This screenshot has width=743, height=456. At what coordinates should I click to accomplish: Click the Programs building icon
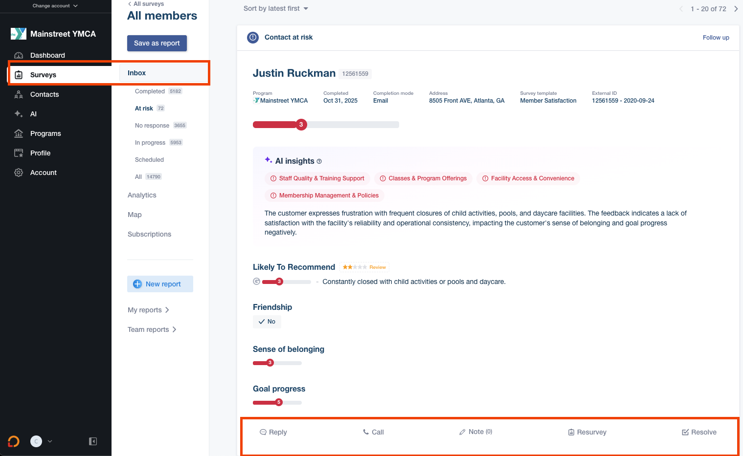[x=19, y=133]
